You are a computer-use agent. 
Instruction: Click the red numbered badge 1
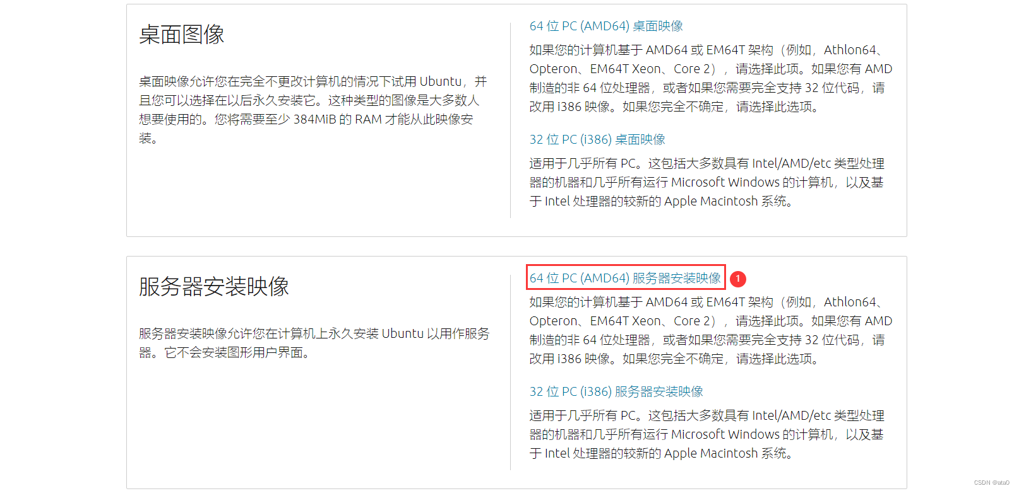737,279
